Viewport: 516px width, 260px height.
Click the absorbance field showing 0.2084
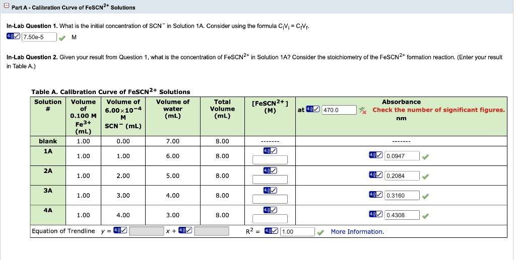pos(402,176)
